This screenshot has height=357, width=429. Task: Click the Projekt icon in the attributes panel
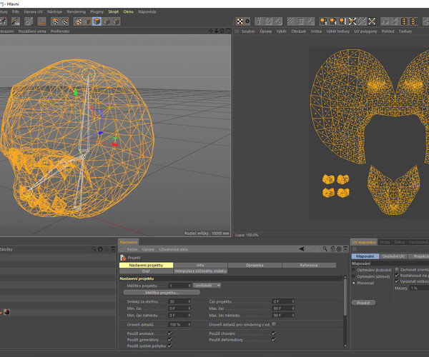pyautogui.click(x=123, y=257)
